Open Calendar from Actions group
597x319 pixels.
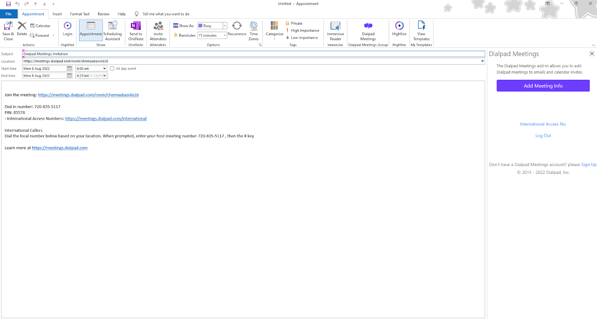[40, 26]
